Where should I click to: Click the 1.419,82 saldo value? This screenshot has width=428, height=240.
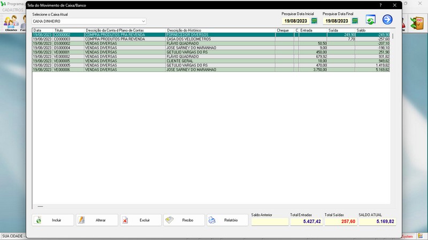pyautogui.click(x=383, y=65)
